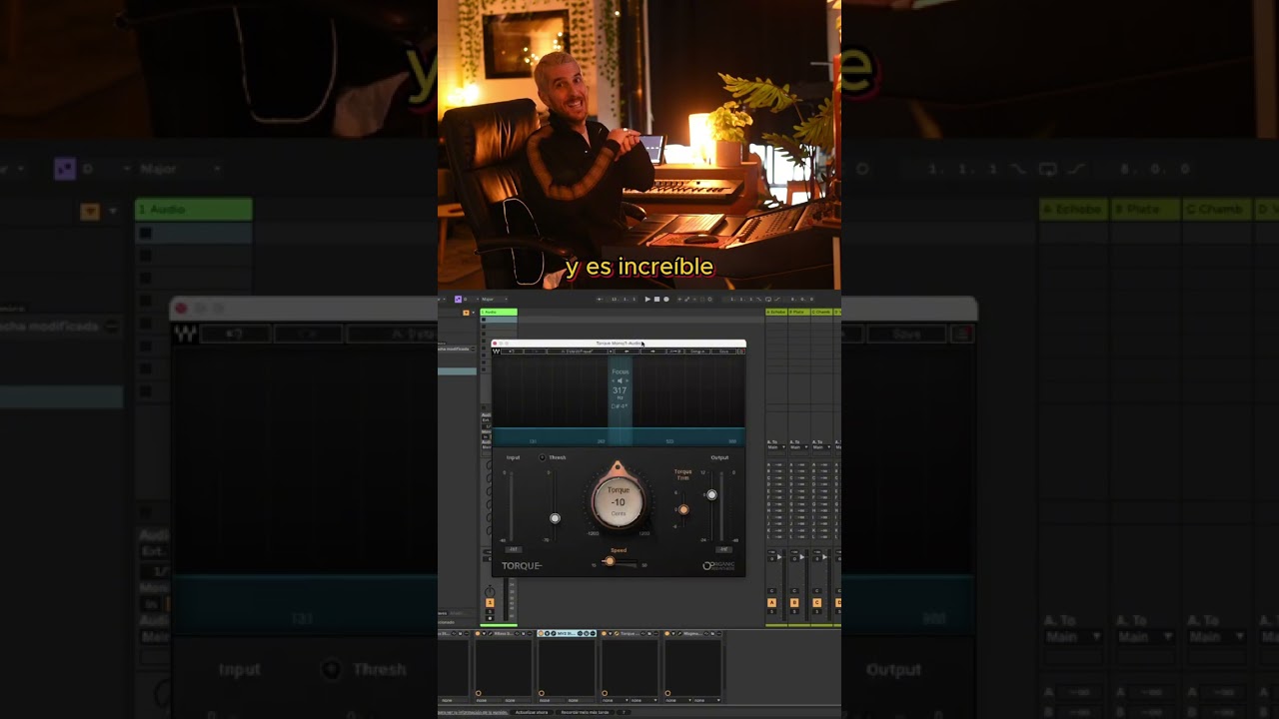
Task: Fold the Torque device with its arrow
Action: tap(611, 633)
